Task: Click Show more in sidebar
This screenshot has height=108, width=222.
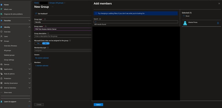Action: coord(8,92)
